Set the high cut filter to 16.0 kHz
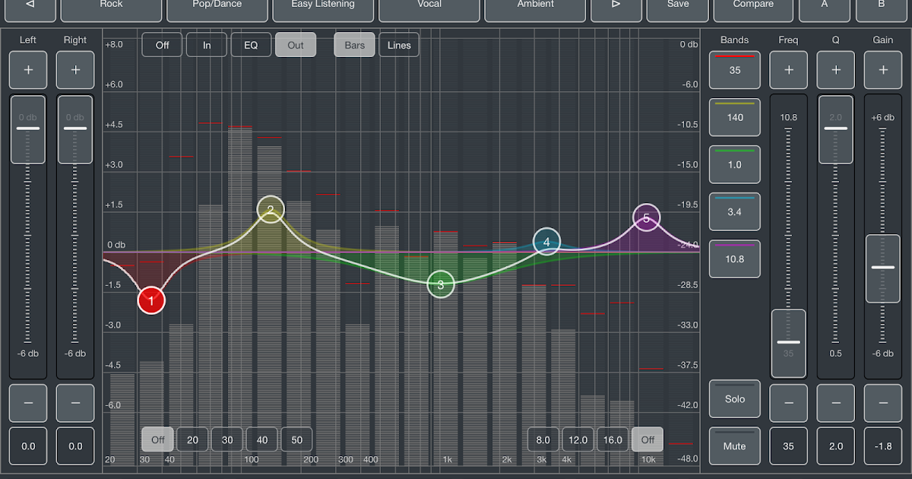 point(613,439)
